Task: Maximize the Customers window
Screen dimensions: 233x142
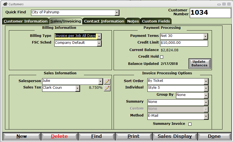Action: point(224,4)
